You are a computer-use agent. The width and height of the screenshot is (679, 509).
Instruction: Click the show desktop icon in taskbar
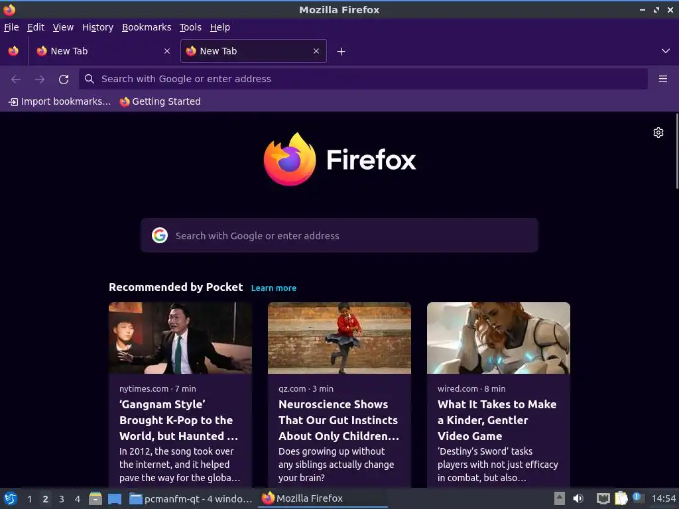[114, 498]
